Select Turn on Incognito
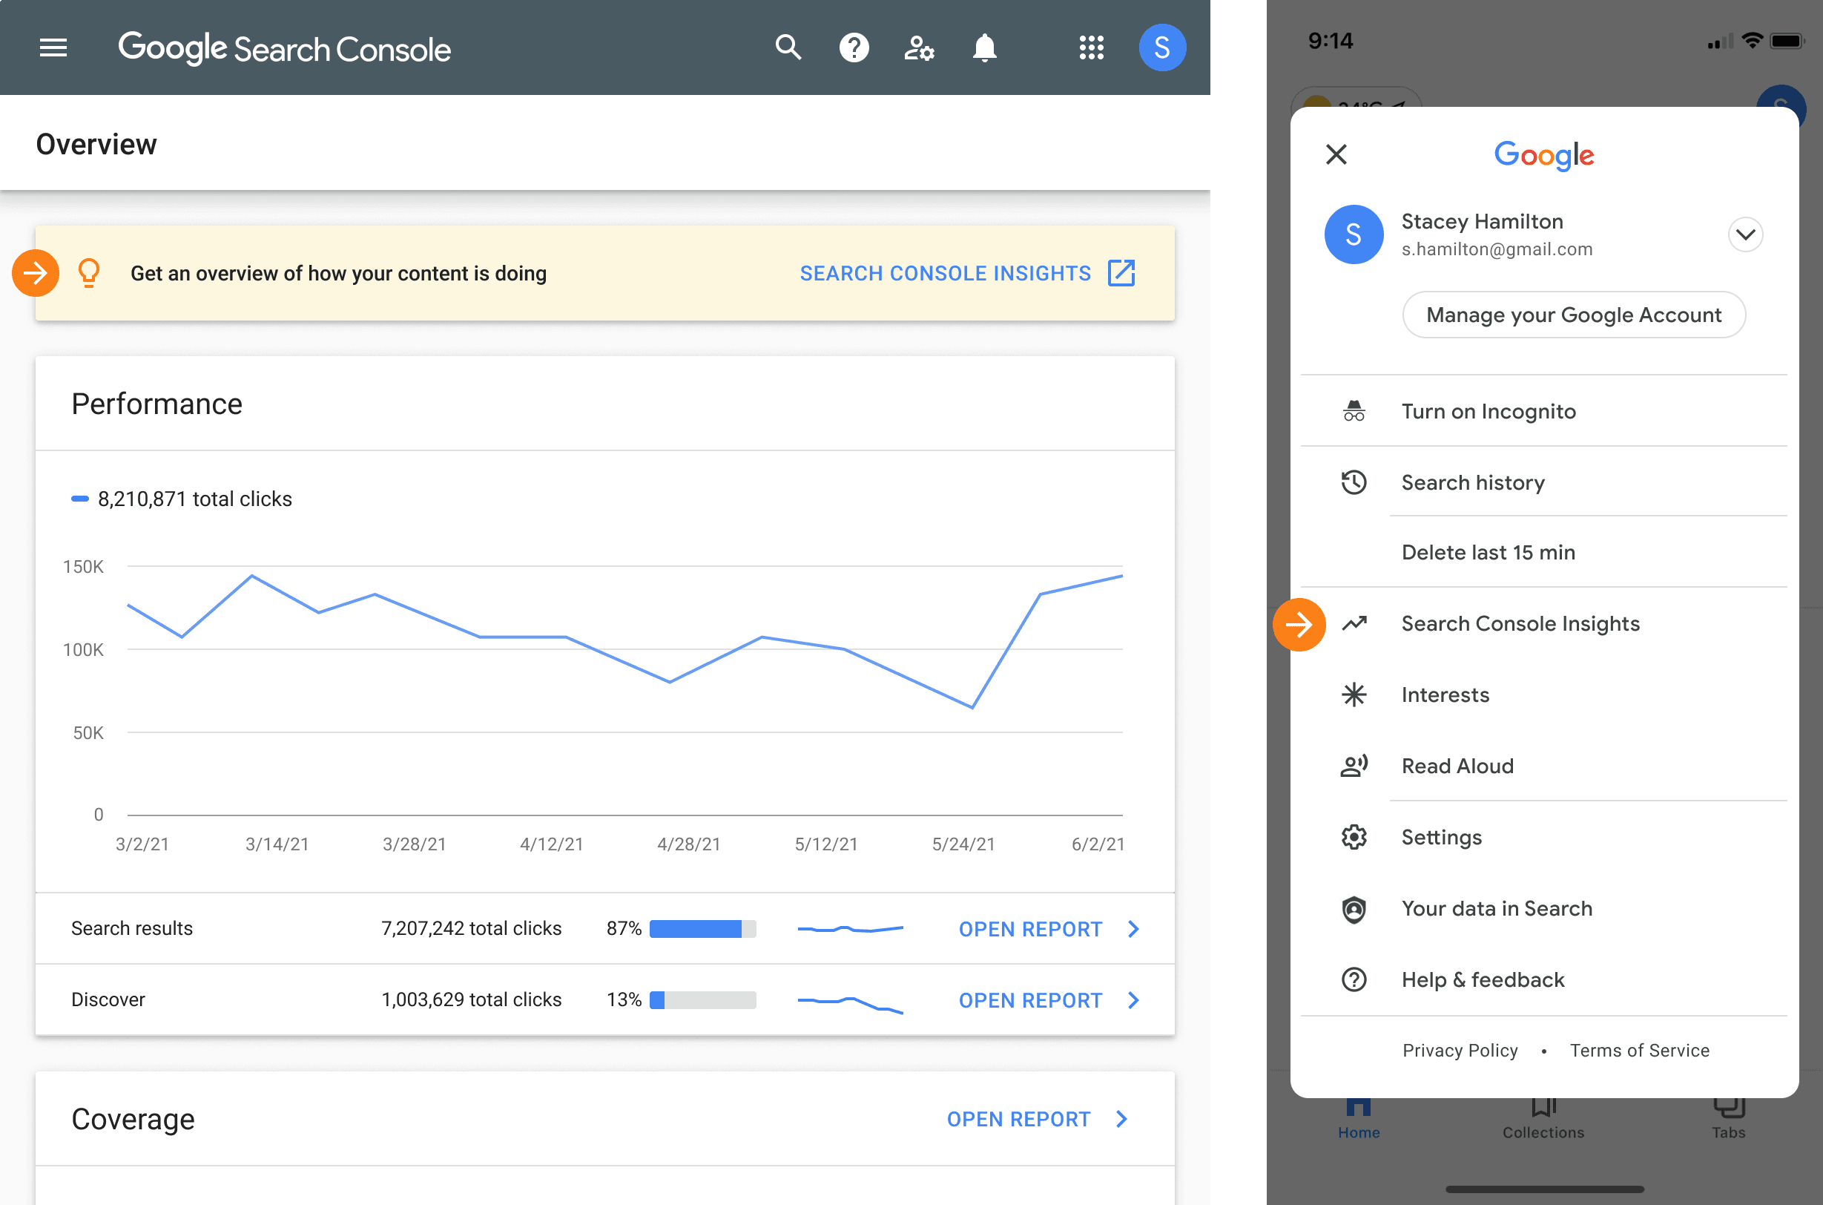The height and width of the screenshot is (1205, 1823). click(x=1488, y=410)
